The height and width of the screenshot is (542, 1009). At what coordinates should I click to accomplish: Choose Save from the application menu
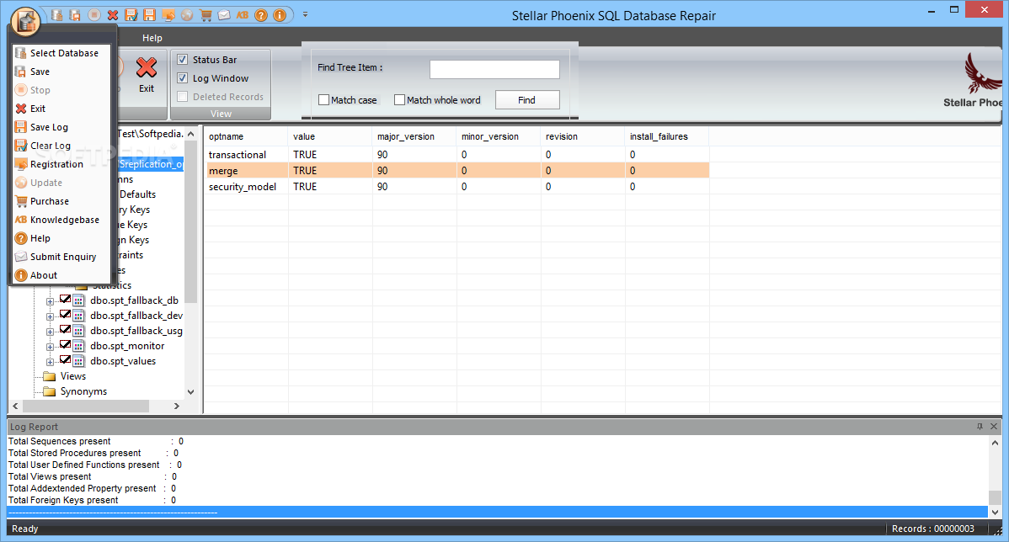coord(62,72)
